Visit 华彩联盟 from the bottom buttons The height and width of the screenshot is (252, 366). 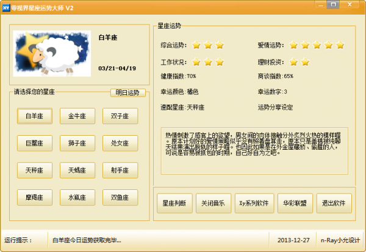pyautogui.click(x=294, y=203)
